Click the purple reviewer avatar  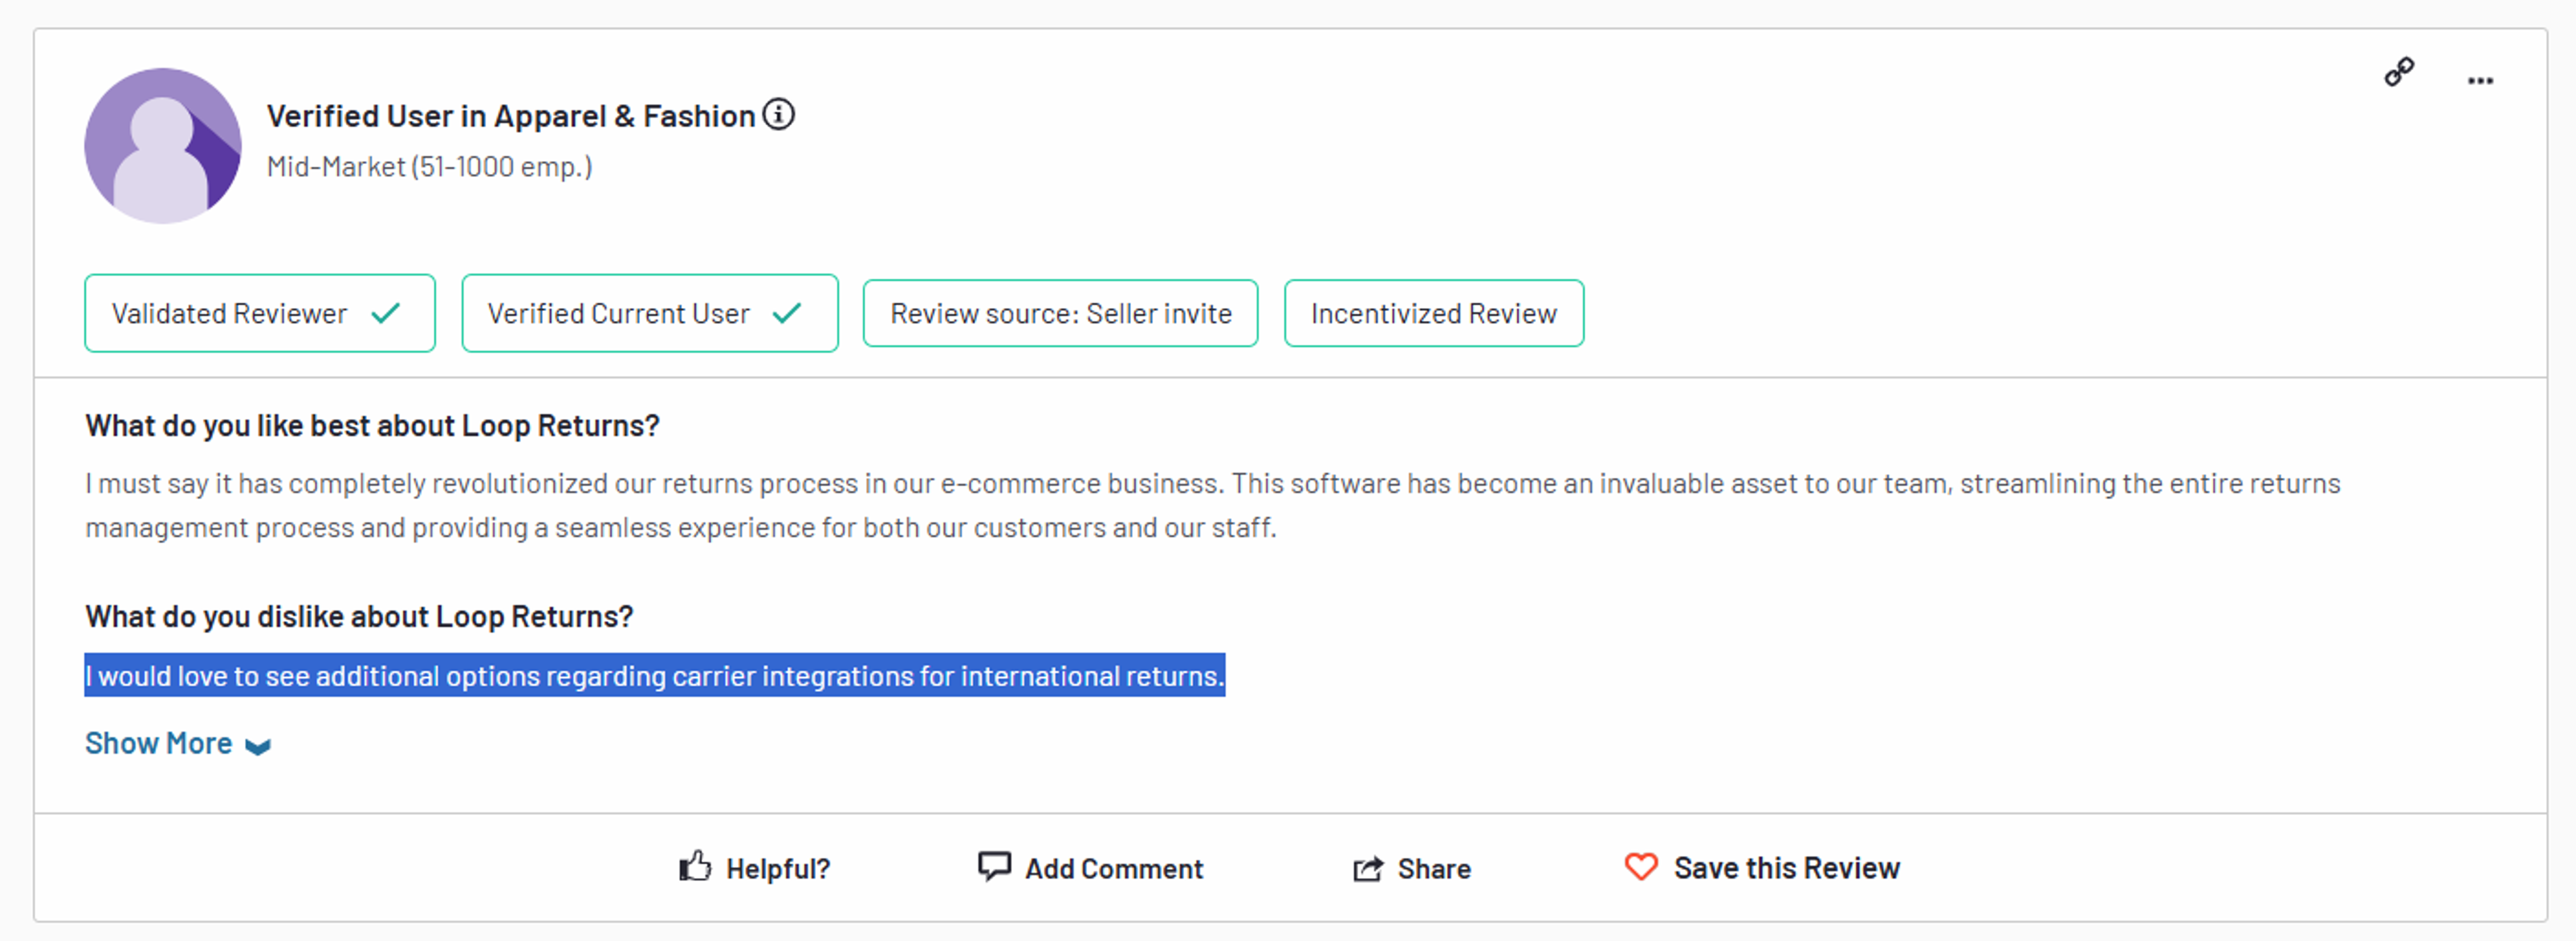coord(163,146)
